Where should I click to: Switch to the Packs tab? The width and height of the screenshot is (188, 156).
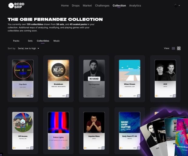pyautogui.click(x=16, y=41)
